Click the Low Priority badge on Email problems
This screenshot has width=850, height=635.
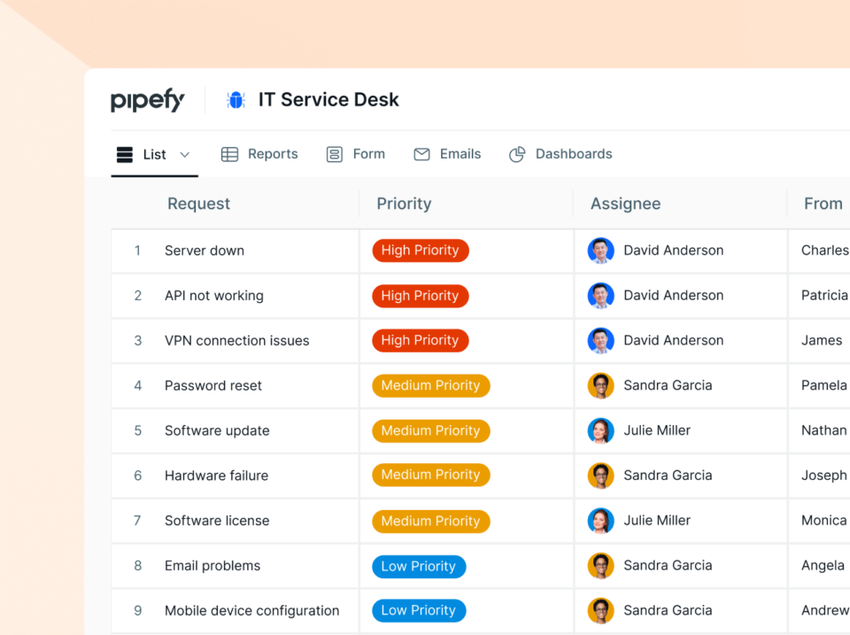(x=418, y=566)
